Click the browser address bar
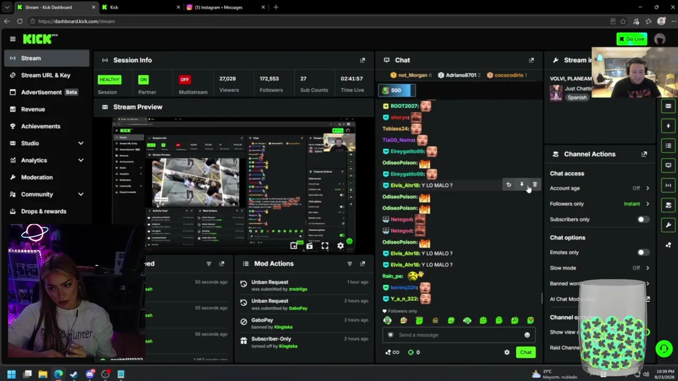678x381 pixels. click(x=318, y=21)
